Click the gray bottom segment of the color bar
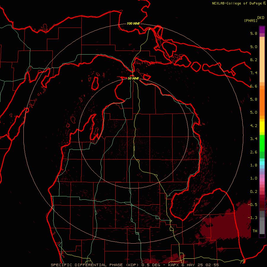This screenshot has width=267, height=267. pyautogui.click(x=262, y=227)
